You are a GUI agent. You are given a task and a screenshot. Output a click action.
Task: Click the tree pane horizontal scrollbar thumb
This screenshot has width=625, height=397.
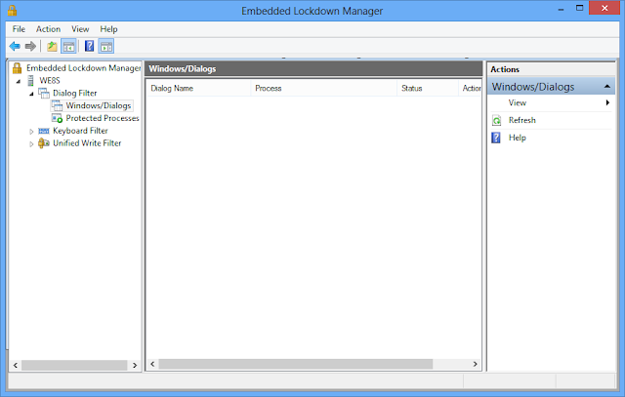(x=74, y=365)
